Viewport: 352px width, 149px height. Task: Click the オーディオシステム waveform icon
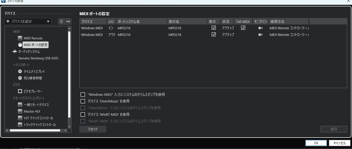tap(15, 51)
